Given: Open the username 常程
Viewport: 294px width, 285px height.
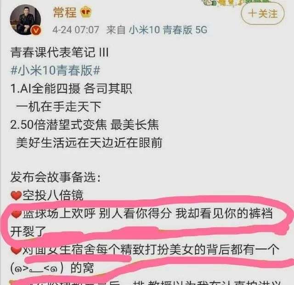Looking at the screenshot, I should click(65, 12).
